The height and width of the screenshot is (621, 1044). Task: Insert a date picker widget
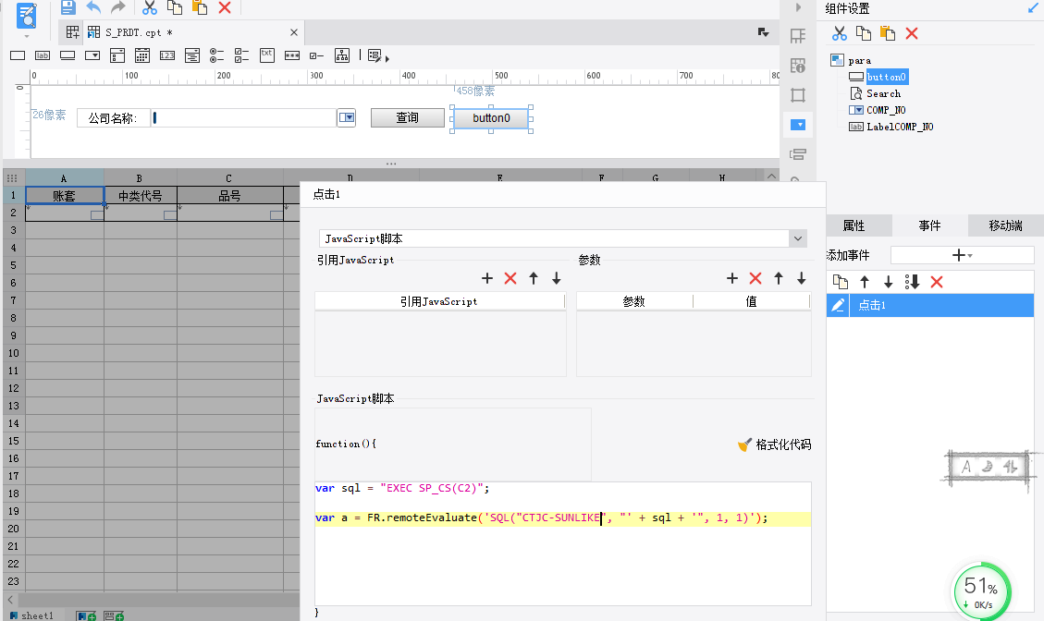141,56
